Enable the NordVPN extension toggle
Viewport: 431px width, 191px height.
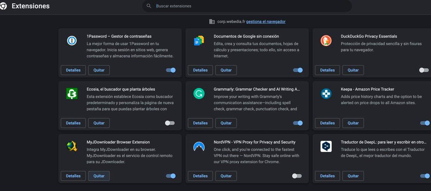tap(297, 176)
